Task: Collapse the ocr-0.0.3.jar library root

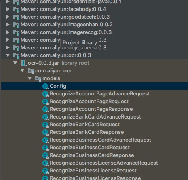Action: [x=15, y=63]
